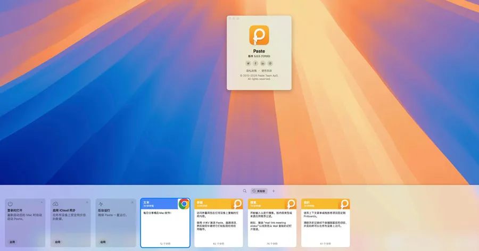Enable iCloud sync with its 启用 button
Image resolution: width=479 pixels, height=251 pixels.
tap(57, 242)
